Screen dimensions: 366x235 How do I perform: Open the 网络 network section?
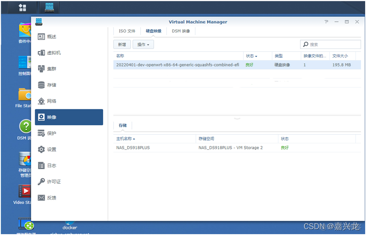(69, 101)
